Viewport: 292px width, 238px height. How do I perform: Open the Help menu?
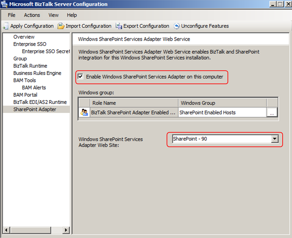[x=72, y=15]
